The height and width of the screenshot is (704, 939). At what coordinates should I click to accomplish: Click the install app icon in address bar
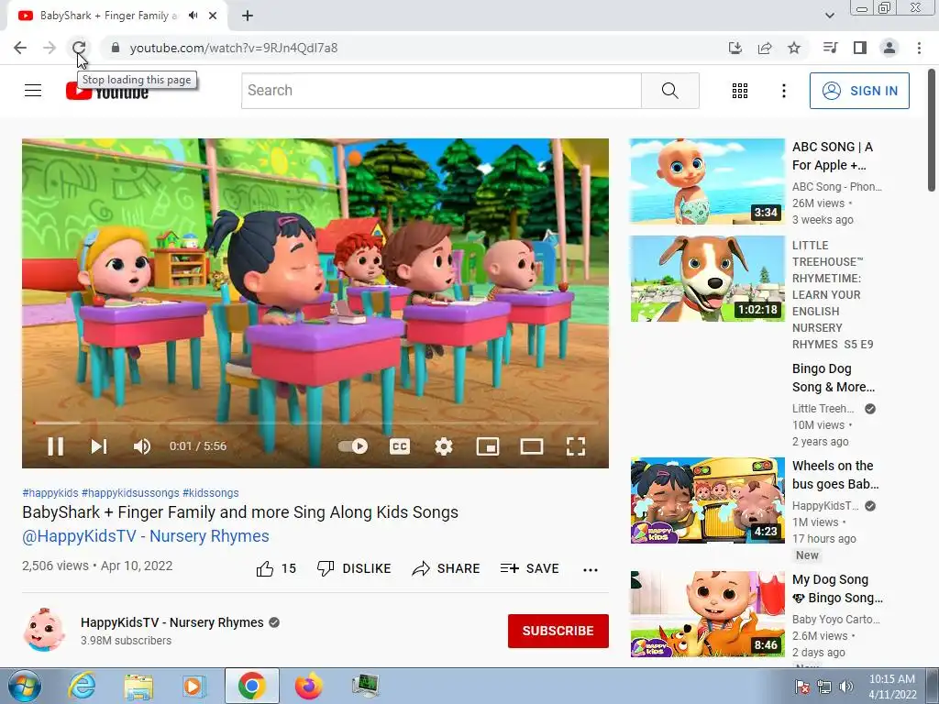(735, 48)
